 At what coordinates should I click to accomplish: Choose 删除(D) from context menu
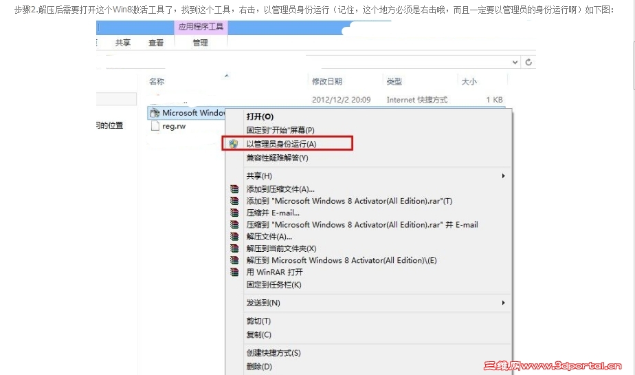click(259, 367)
